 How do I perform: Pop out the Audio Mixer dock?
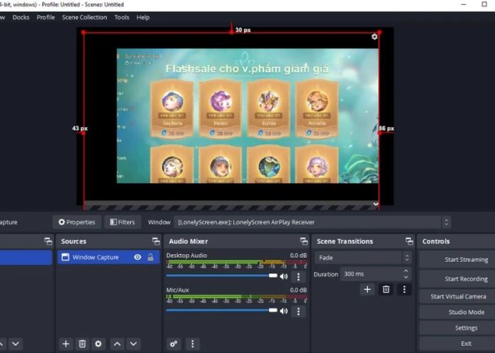tap(303, 241)
